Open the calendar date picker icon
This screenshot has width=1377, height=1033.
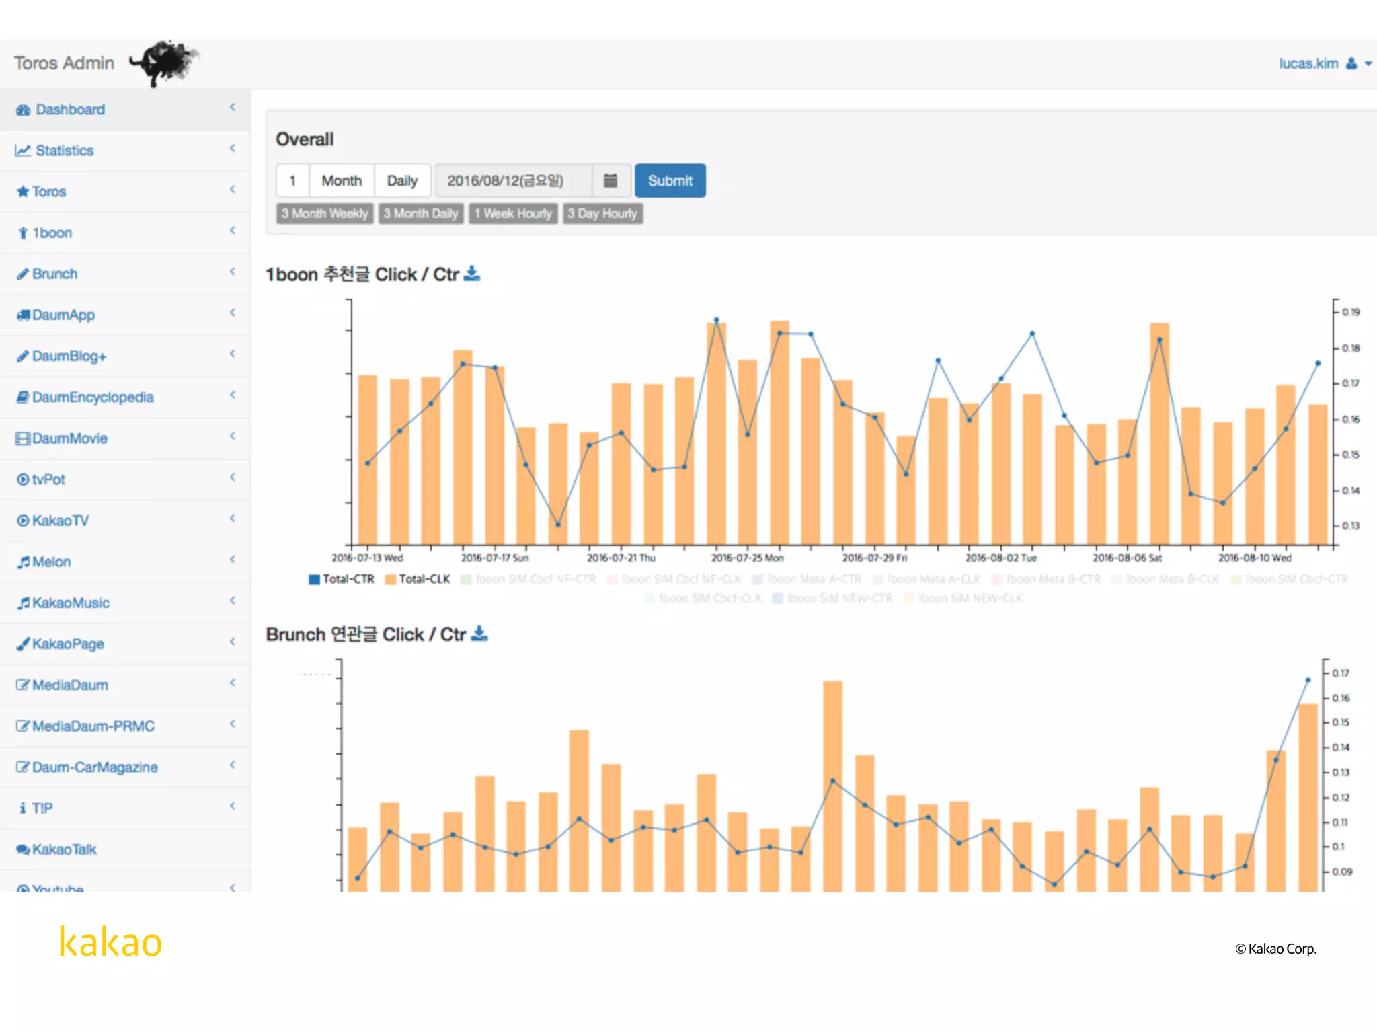(x=610, y=180)
